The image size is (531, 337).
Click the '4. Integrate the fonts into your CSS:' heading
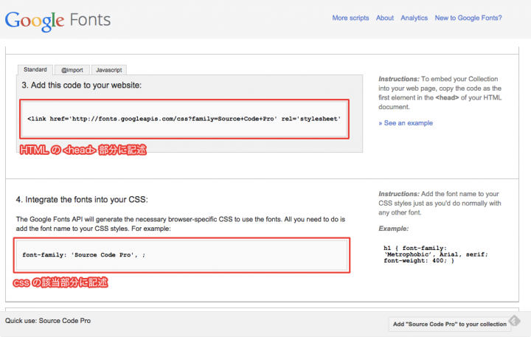click(x=82, y=200)
